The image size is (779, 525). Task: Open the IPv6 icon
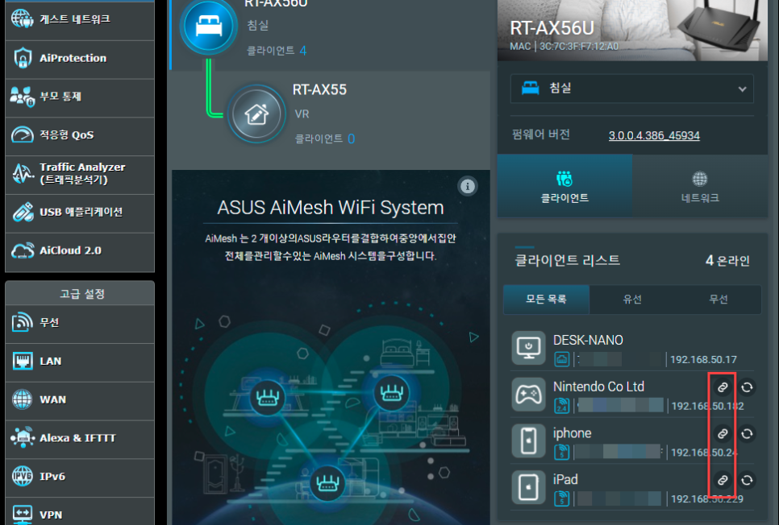[x=23, y=477]
